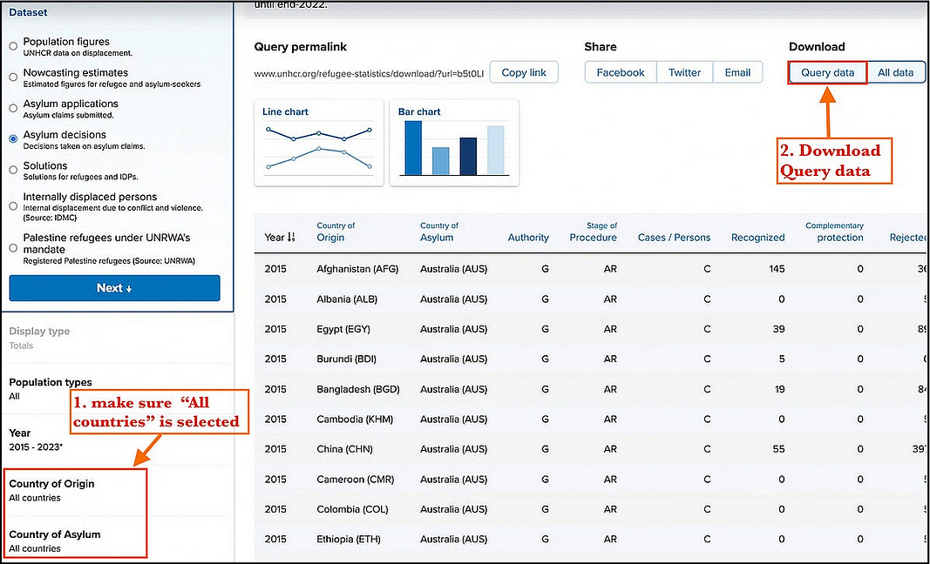Download the Query data
Viewport: 930px width, 564px height.
tap(827, 72)
